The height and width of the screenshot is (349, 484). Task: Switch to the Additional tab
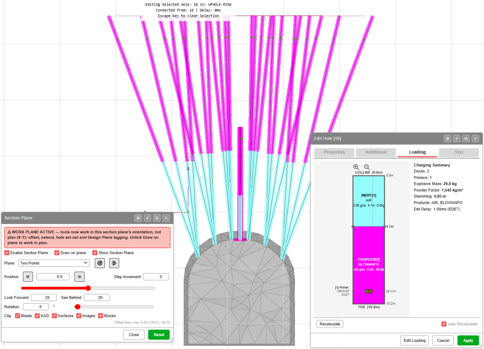click(376, 152)
